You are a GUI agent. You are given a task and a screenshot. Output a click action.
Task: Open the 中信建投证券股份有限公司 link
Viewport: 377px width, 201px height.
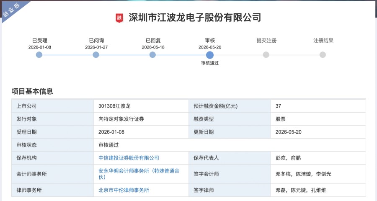pos(129,158)
